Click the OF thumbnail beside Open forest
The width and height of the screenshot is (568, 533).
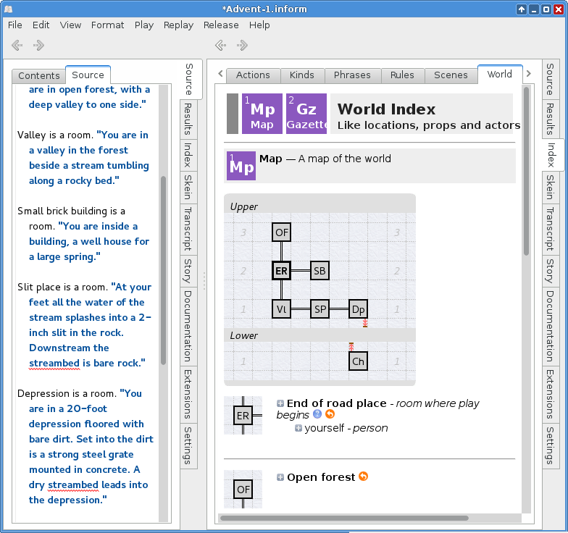pyautogui.click(x=243, y=490)
